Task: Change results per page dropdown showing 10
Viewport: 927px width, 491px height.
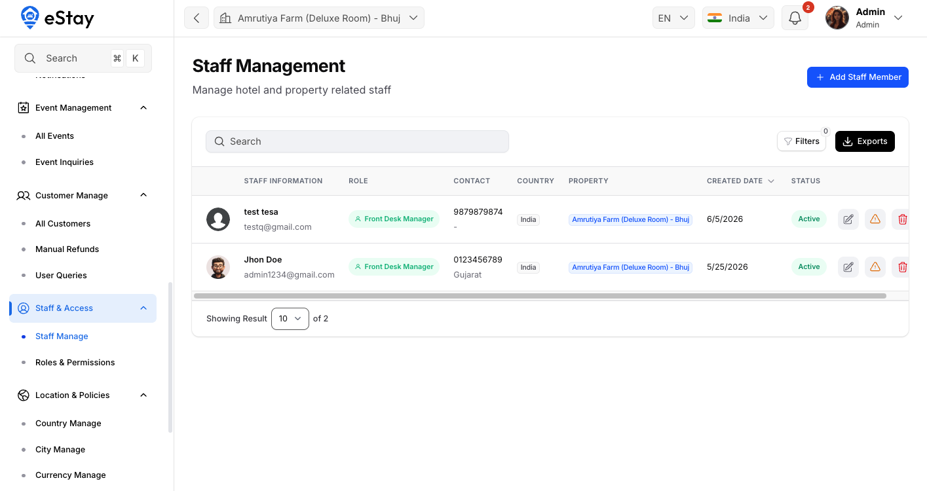Action: click(x=290, y=319)
